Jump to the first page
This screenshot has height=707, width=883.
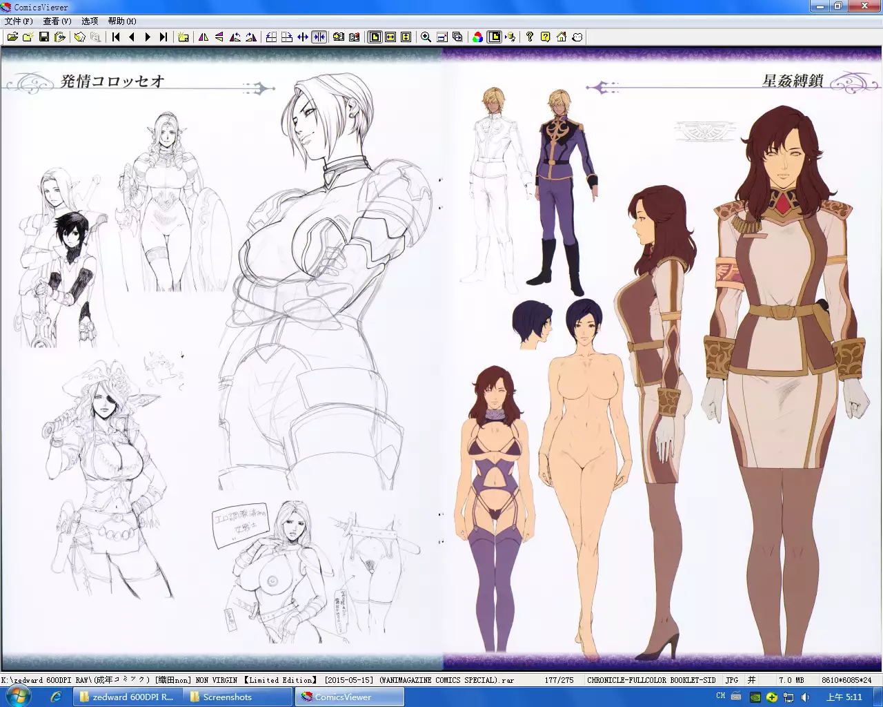click(x=116, y=37)
